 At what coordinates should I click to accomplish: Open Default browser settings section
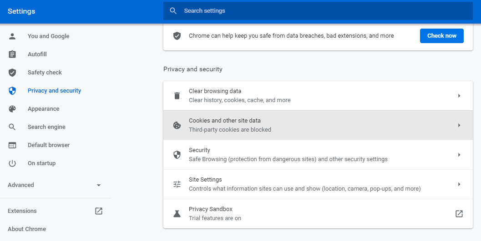[x=49, y=145]
